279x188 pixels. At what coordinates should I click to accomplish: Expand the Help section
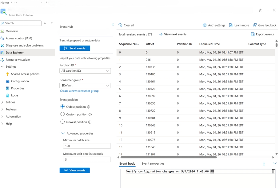point(2,124)
